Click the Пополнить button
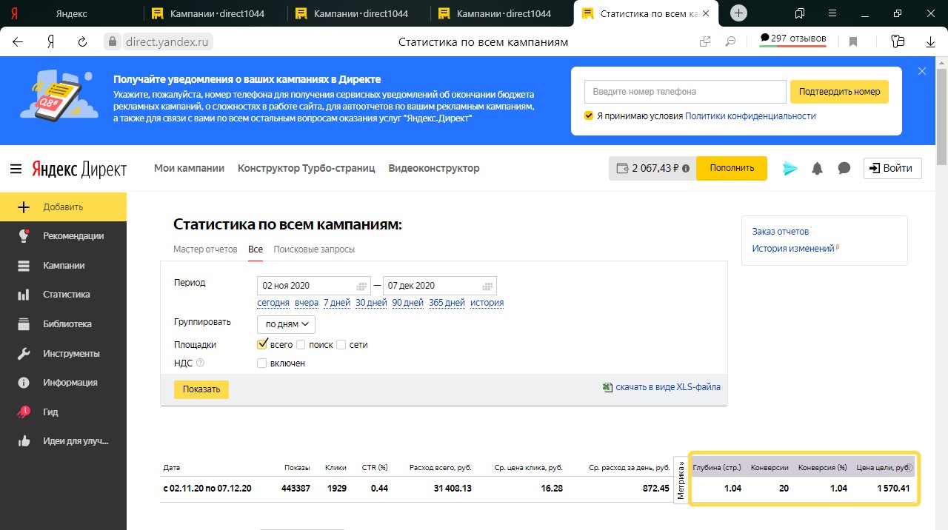Viewport: 948px width, 530px height. [x=732, y=168]
